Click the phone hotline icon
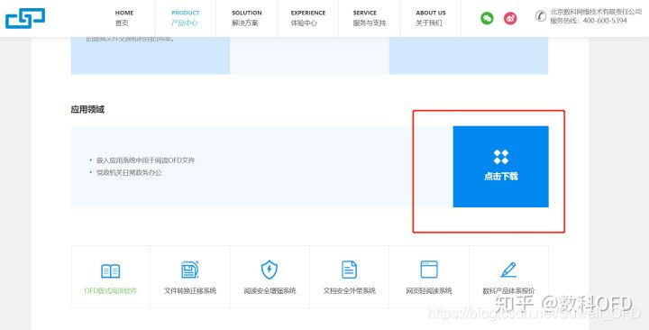This screenshot has width=649, height=330. coord(541,16)
